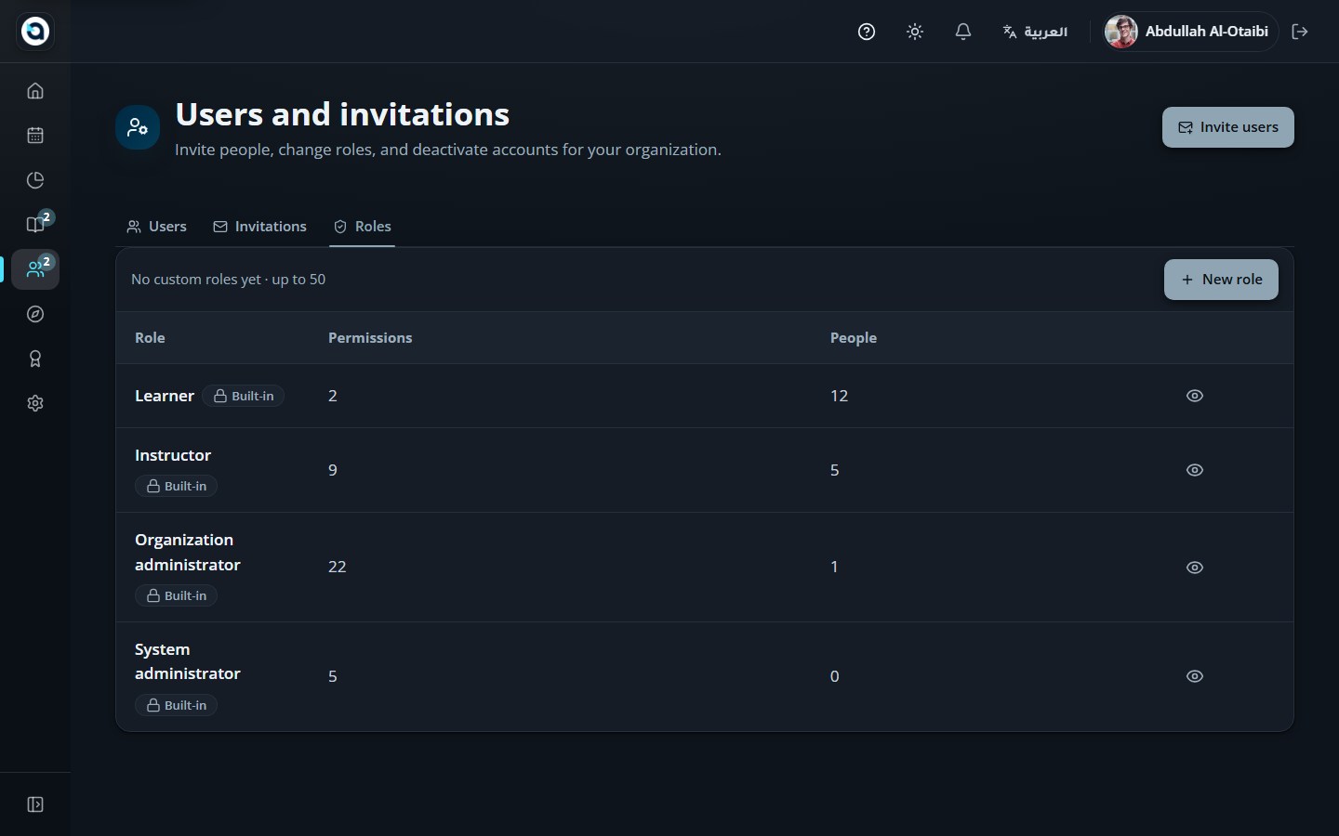Click the people count 12
The image size is (1339, 836).
(839, 396)
